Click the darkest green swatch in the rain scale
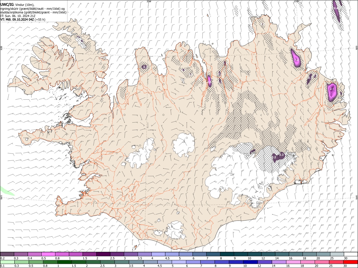Viewport: 358px width, 268px height. tap(65, 262)
